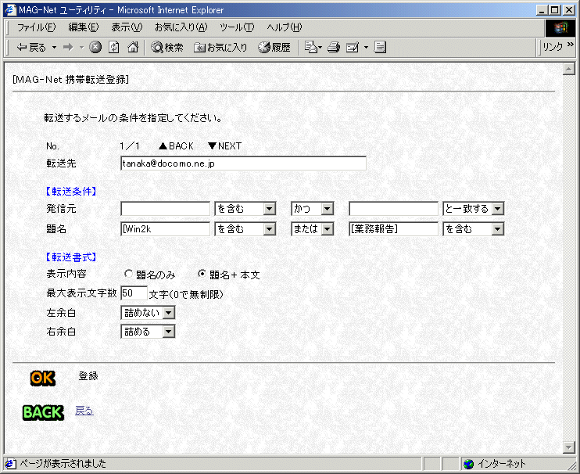Open the ファイル(F) menu

[37, 27]
